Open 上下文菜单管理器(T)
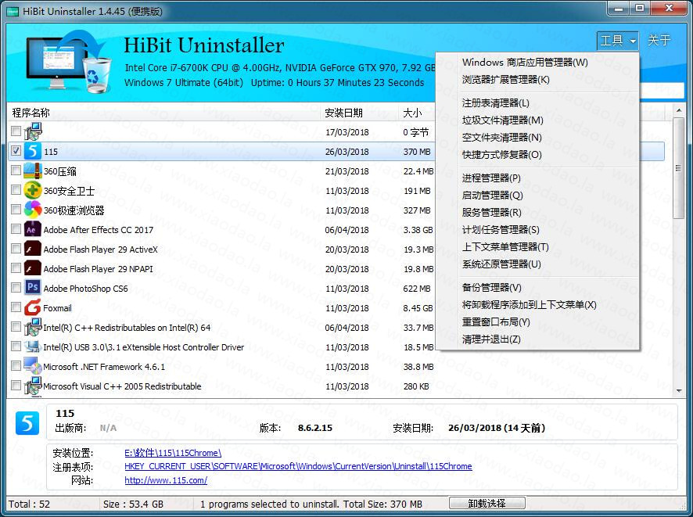The height and width of the screenshot is (517, 693). [x=505, y=247]
